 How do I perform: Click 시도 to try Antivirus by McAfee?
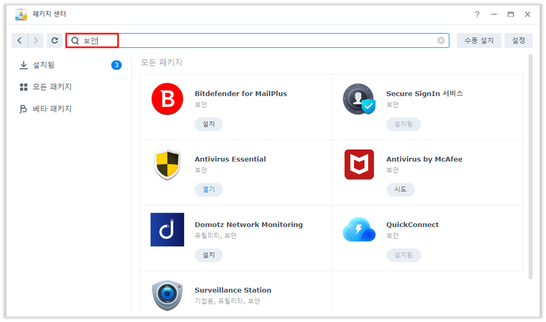[x=400, y=190]
